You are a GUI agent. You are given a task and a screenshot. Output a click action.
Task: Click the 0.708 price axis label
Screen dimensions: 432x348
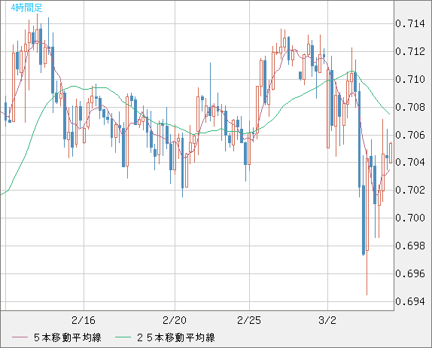click(x=410, y=107)
